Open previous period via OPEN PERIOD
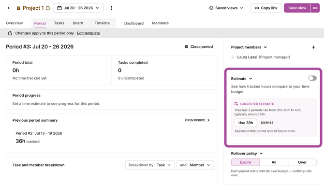The height and width of the screenshot is (185, 324). point(197,120)
